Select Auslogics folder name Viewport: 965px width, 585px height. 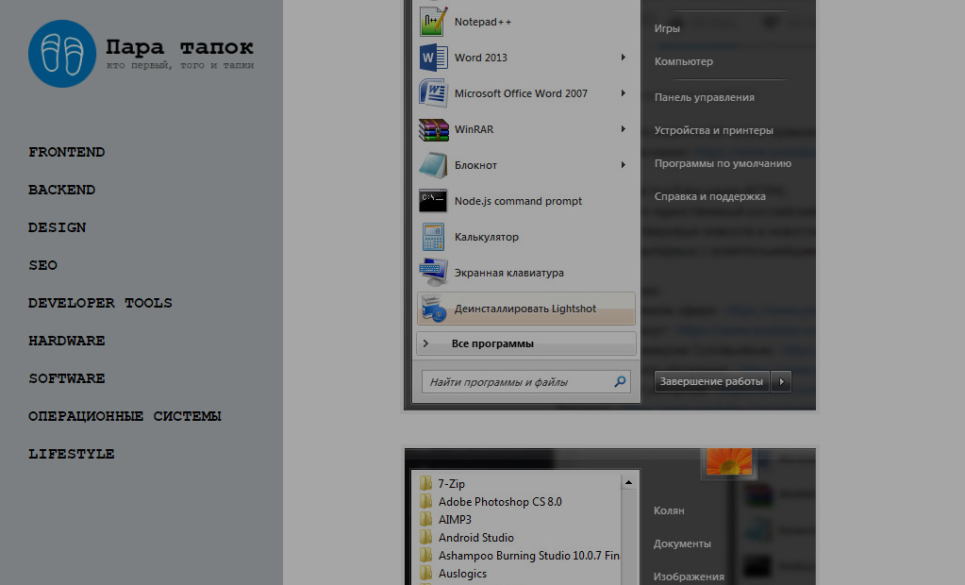coord(462,574)
